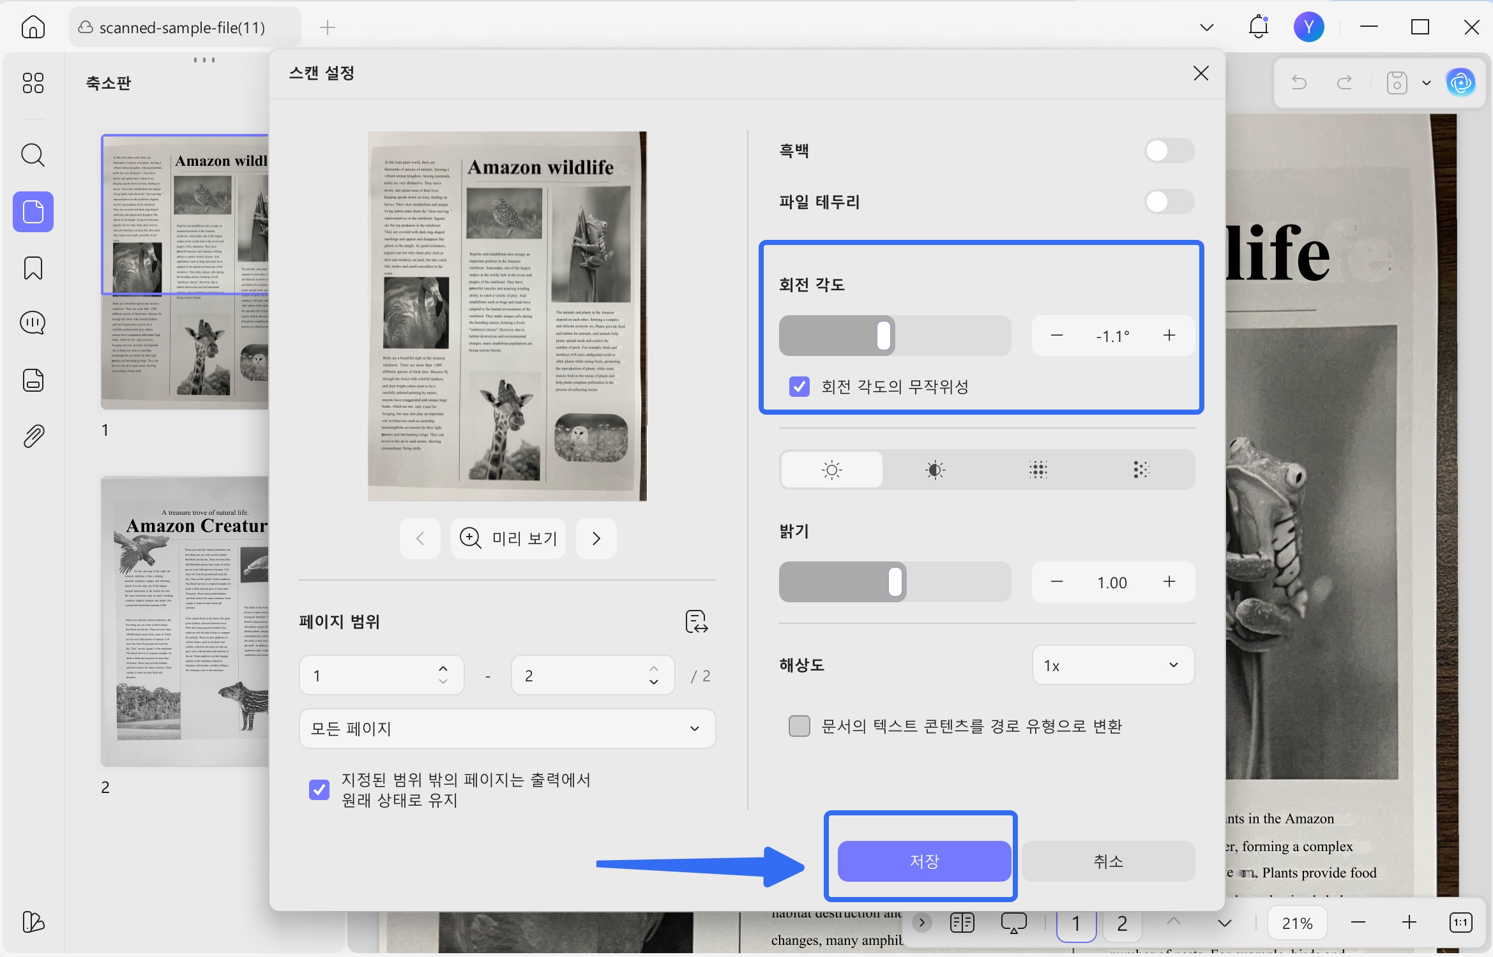Open the comments panel icon
This screenshot has height=957, width=1493.
[x=33, y=323]
